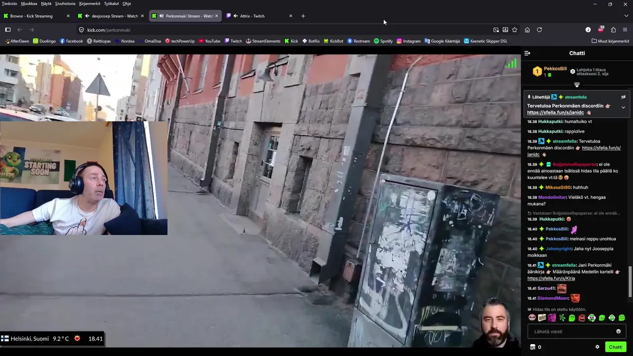Viewport: 633px width, 356px height.
Task: Click RuijjalaiseRapaperse username in chat
Action: [575, 164]
